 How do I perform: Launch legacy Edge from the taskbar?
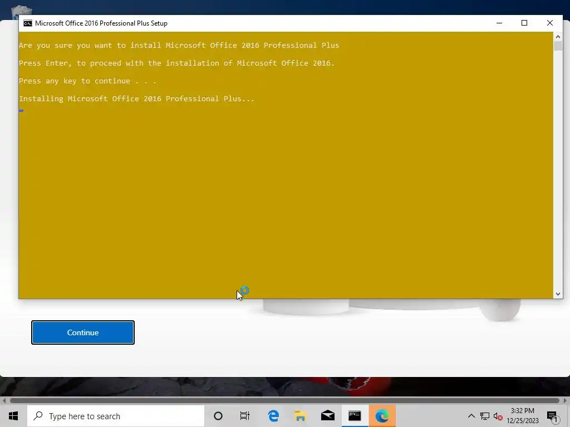[273, 416]
